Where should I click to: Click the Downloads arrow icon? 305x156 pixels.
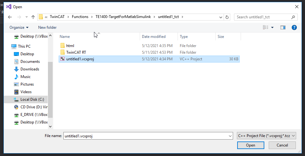click(16, 69)
